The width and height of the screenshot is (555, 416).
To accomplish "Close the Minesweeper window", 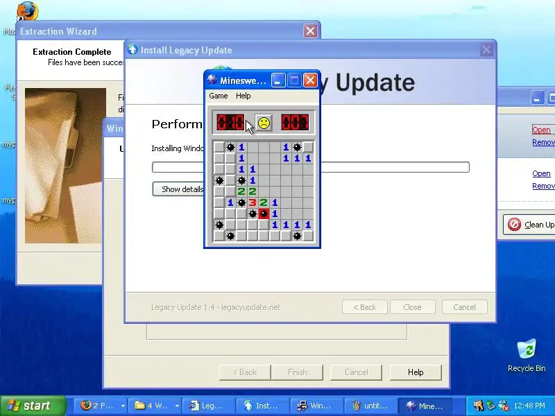I will pos(310,80).
